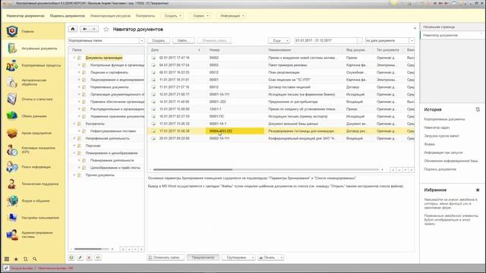Collapse the Документы организации folder
This screenshot has width=486, height=273.
[x=74, y=58]
